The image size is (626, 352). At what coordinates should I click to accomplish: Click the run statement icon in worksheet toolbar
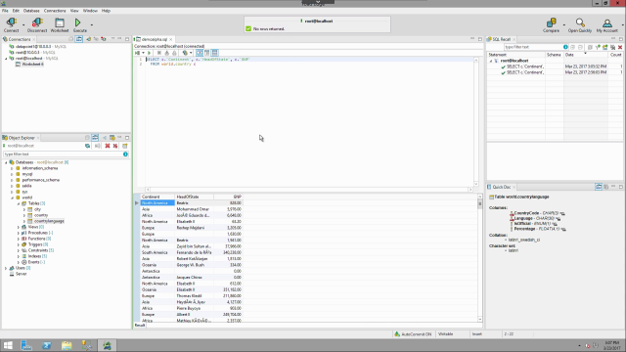coord(150,53)
